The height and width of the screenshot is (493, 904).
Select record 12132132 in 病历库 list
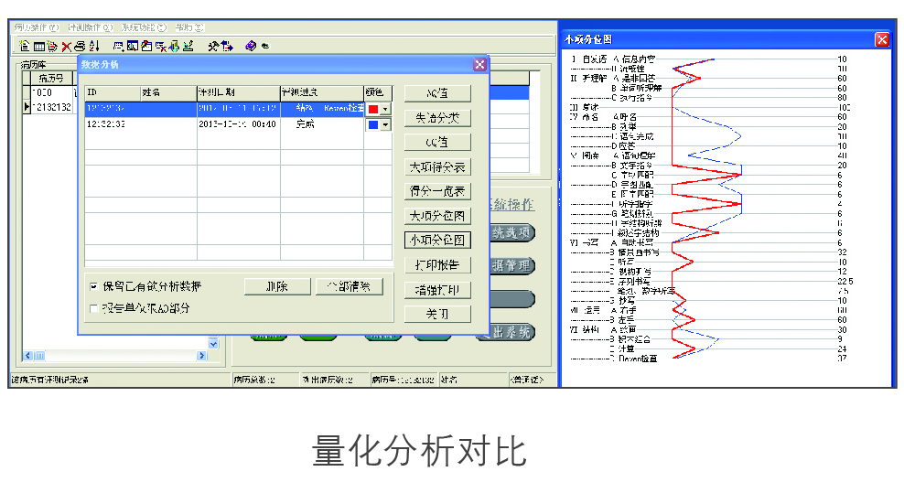point(51,107)
